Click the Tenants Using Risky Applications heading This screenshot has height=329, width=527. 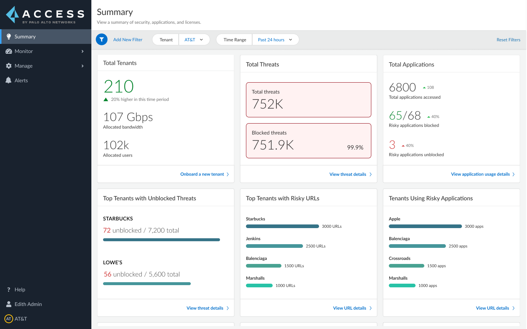click(431, 198)
